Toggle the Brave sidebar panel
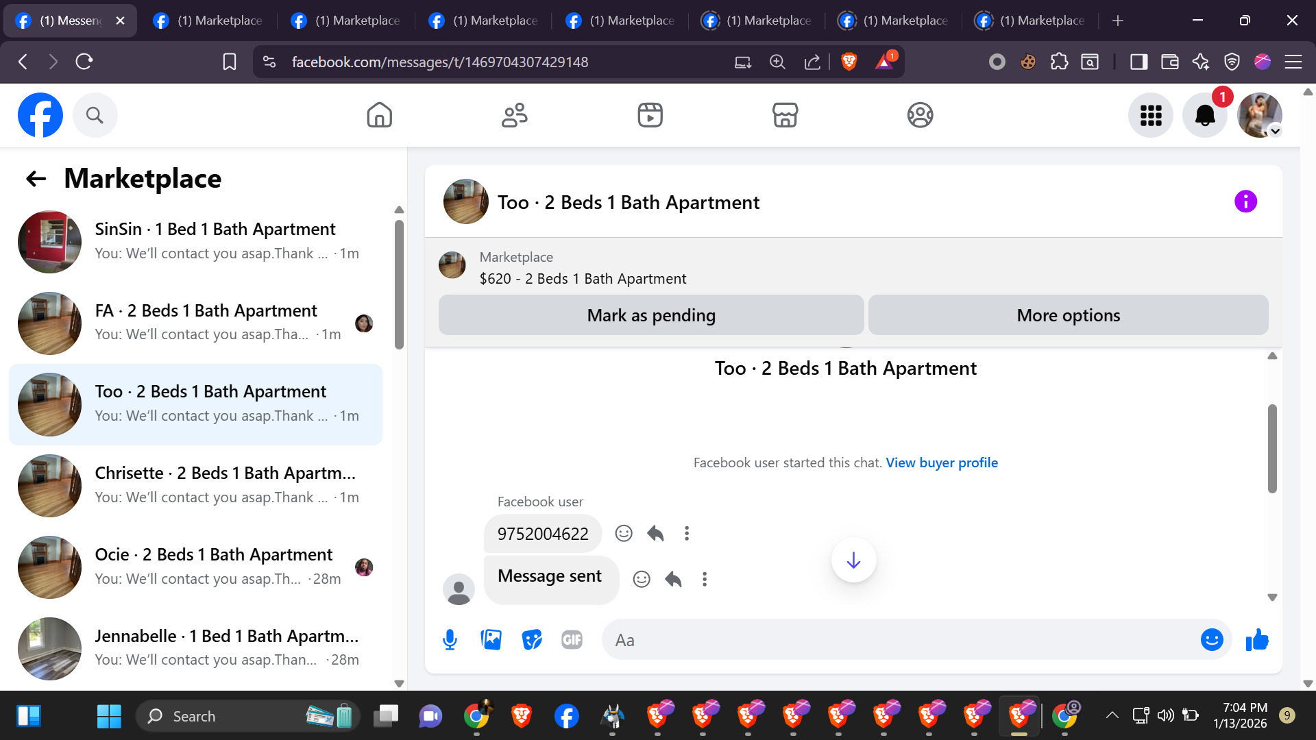 (1138, 62)
